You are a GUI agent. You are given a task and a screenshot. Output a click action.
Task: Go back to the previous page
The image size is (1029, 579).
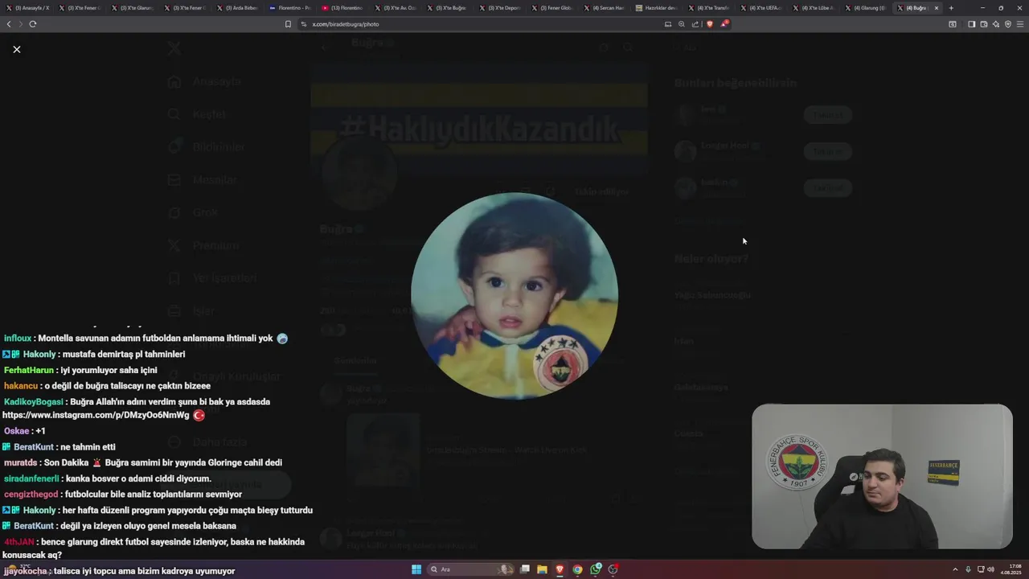9,24
